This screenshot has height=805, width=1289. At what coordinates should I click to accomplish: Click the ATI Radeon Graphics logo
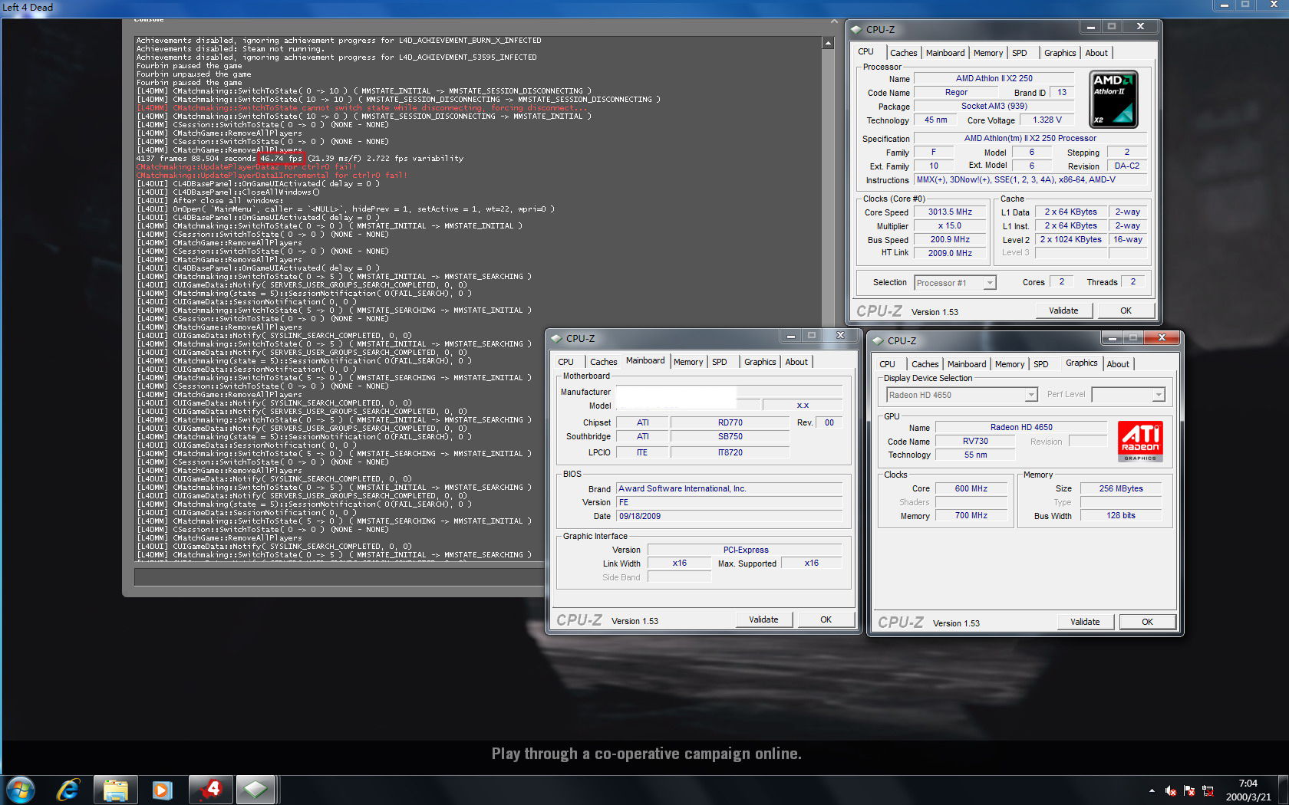tap(1140, 442)
